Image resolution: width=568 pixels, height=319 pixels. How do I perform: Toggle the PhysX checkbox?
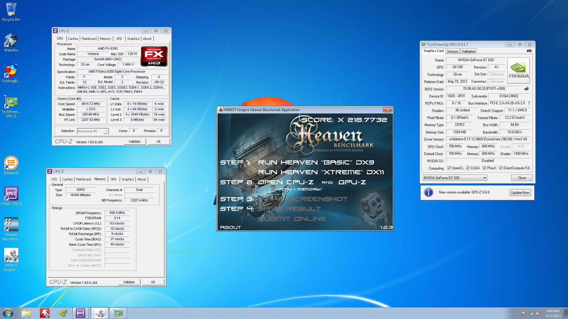click(484, 168)
